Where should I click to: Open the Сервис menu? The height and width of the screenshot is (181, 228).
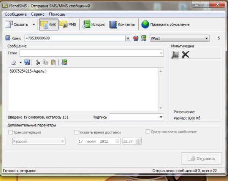38,14
